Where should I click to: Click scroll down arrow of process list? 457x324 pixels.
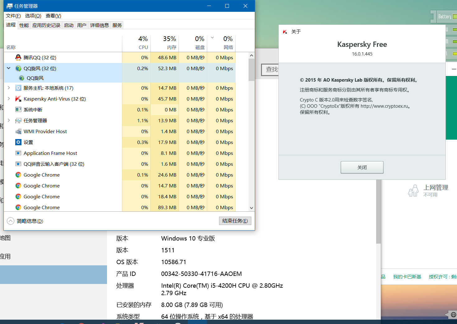click(x=251, y=208)
